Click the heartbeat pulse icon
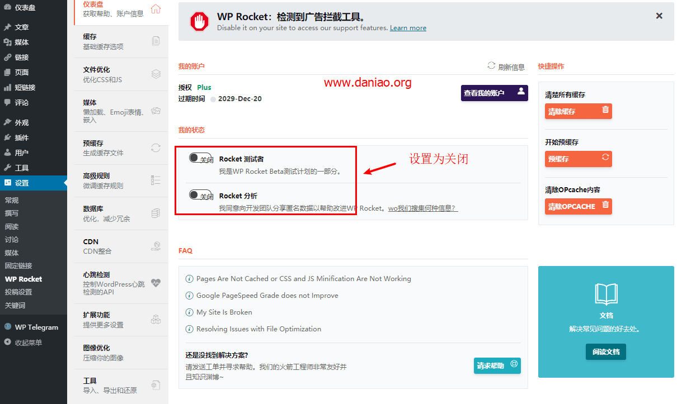The width and height of the screenshot is (677, 404). (156, 283)
